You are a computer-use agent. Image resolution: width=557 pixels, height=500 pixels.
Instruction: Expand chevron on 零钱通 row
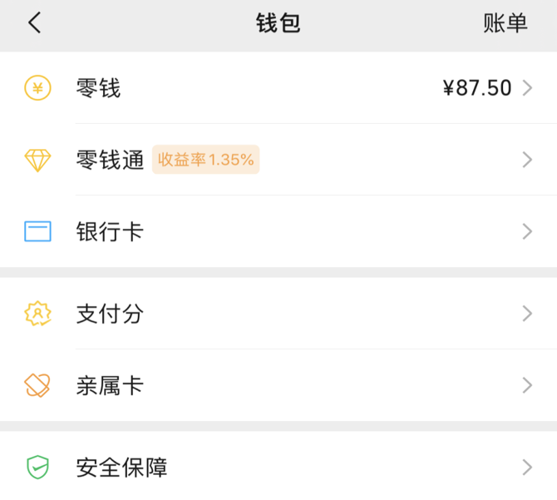point(528,160)
